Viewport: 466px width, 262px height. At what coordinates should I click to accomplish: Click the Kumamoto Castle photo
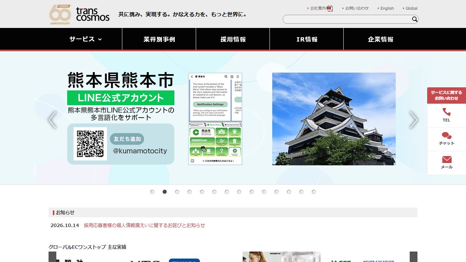334,119
